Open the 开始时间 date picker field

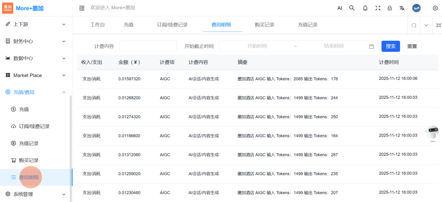257,46
